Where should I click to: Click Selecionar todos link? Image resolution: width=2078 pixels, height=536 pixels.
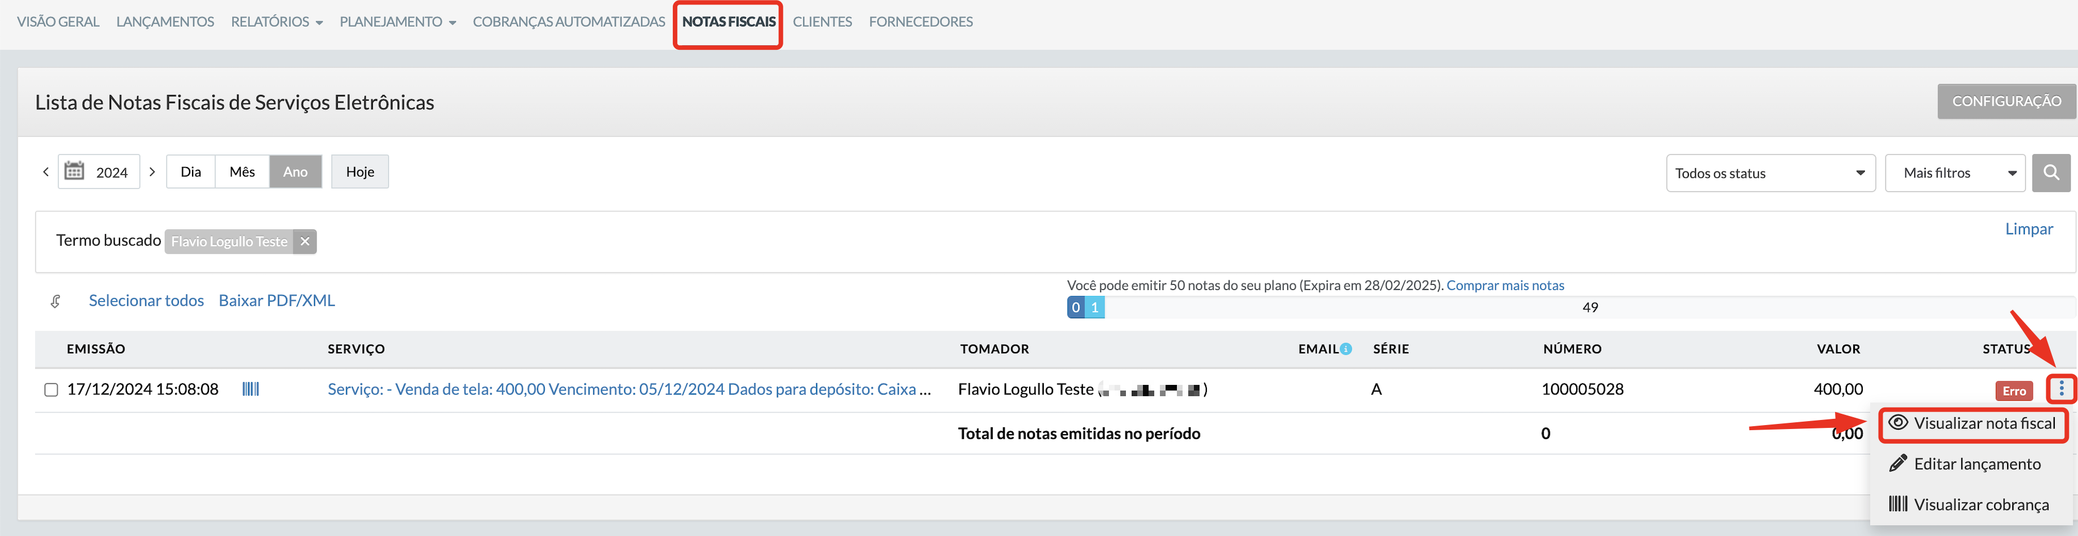(146, 301)
